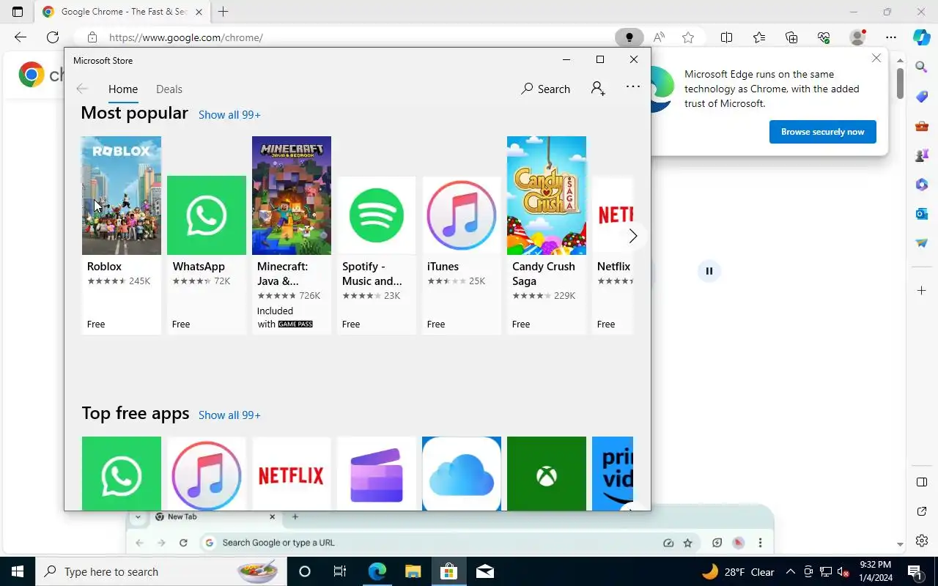
Task: Click the read aloud icon
Action: click(x=660, y=37)
